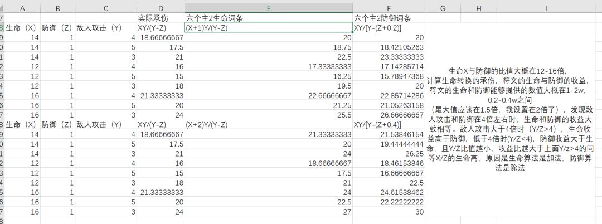Select the cell with value 21.05263158
Screen dimensions: 602x224
(389, 105)
